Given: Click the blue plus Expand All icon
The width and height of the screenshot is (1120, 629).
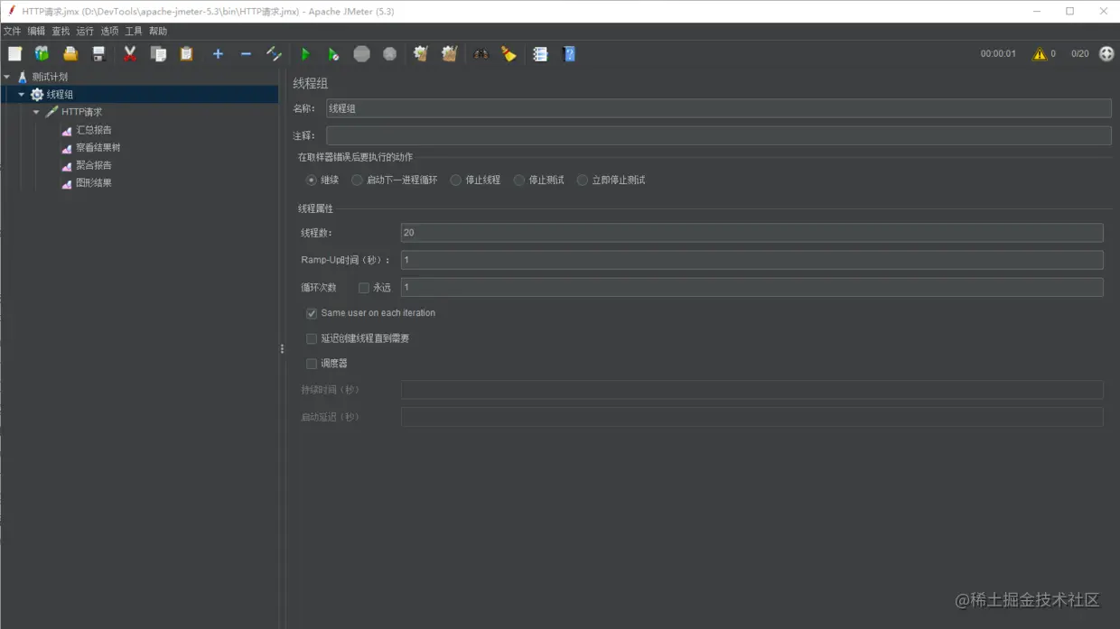Looking at the screenshot, I should (218, 54).
